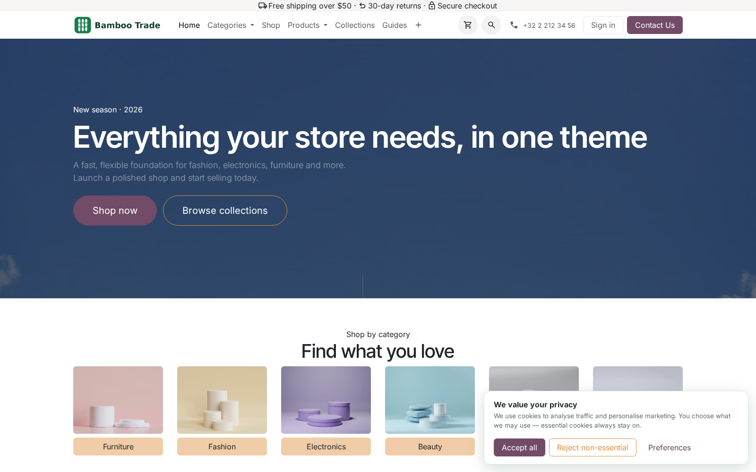Click the phone handset icon
The image size is (756, 472).
click(x=514, y=25)
